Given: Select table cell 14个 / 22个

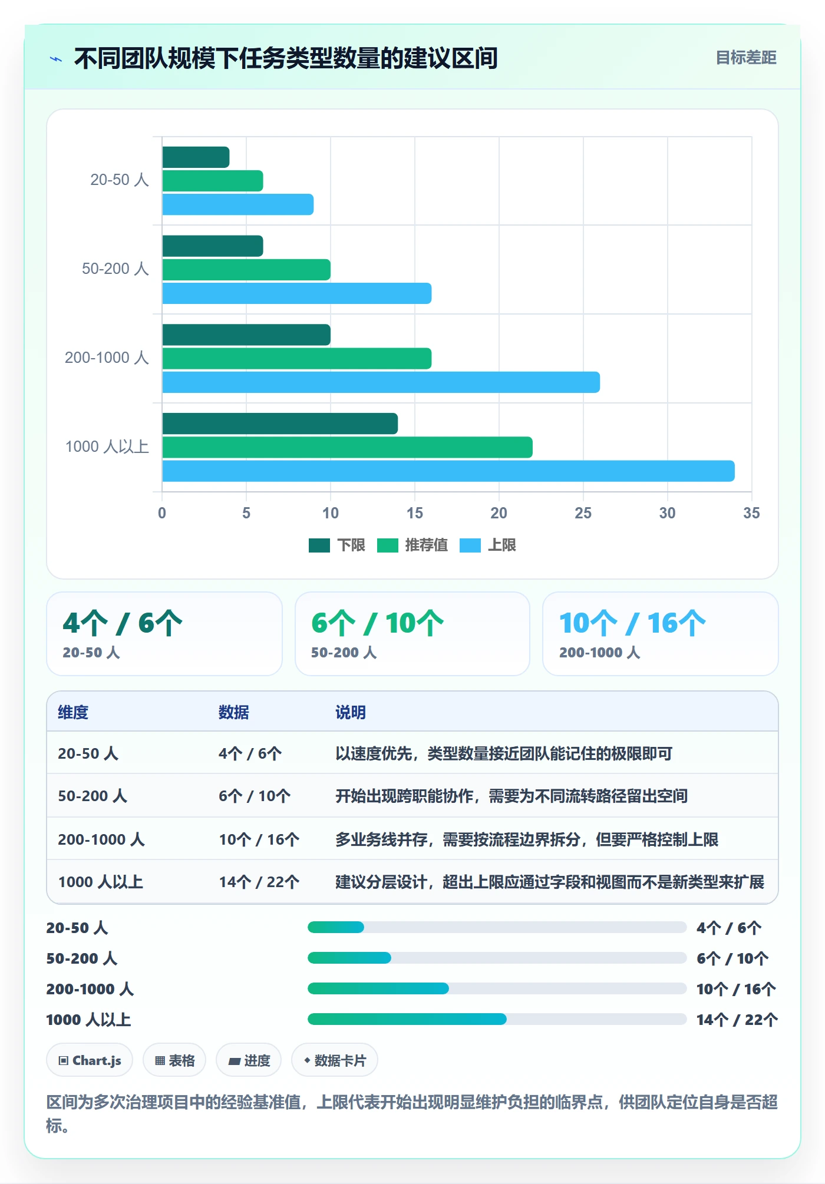Looking at the screenshot, I should (259, 882).
